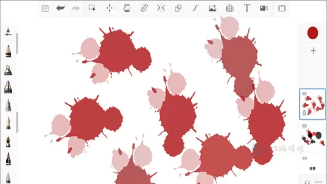Open the main menu list icon
This screenshot has height=184, width=327.
click(45, 8)
